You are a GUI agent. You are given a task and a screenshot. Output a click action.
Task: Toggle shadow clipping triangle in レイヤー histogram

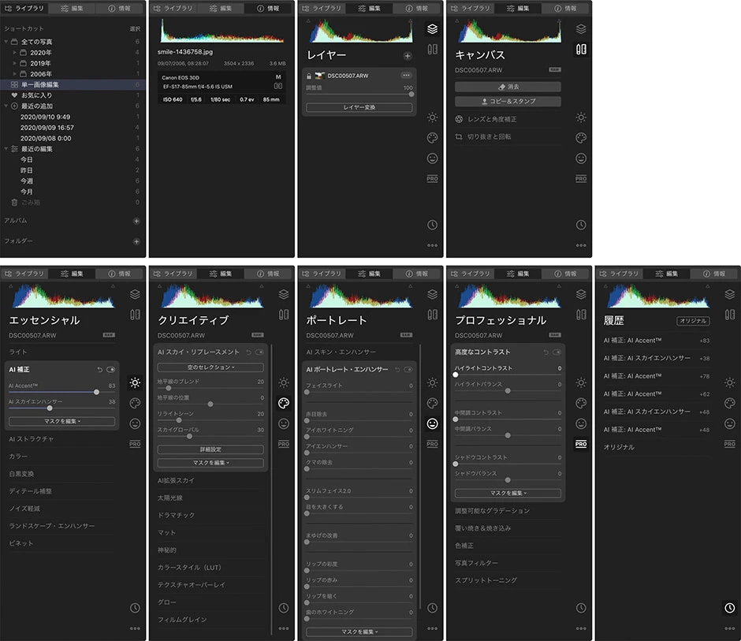point(308,21)
